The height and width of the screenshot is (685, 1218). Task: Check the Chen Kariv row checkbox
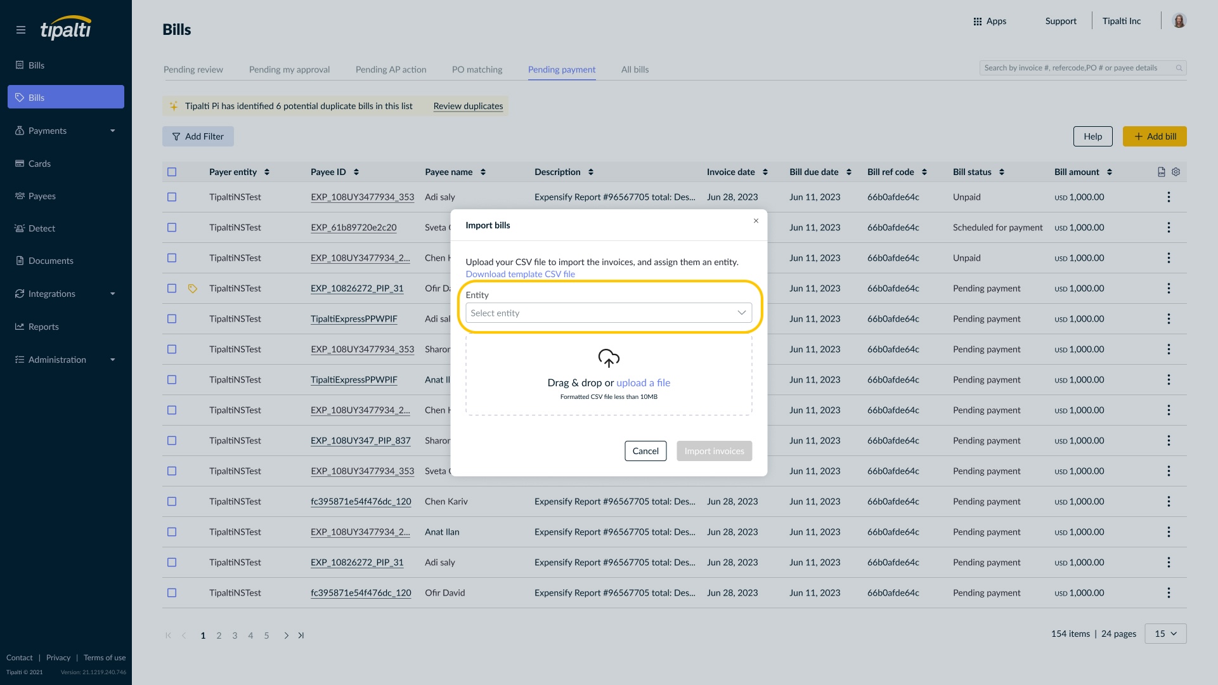click(172, 502)
